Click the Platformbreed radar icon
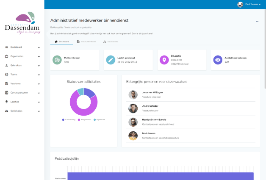This screenshot has width=266, height=180. point(57,60)
